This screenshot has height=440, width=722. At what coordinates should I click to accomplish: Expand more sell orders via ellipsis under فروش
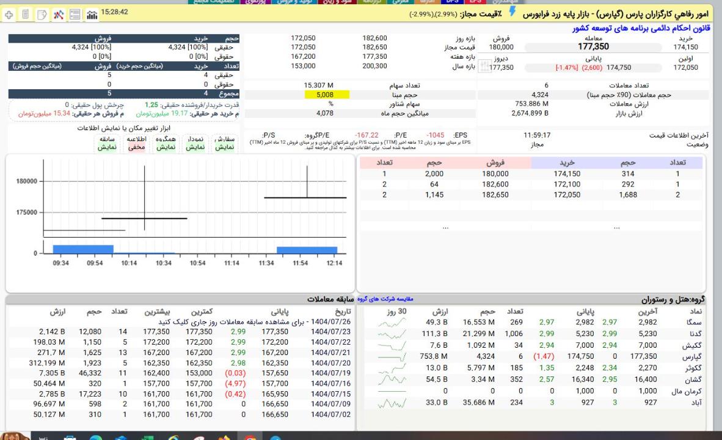(x=445, y=227)
